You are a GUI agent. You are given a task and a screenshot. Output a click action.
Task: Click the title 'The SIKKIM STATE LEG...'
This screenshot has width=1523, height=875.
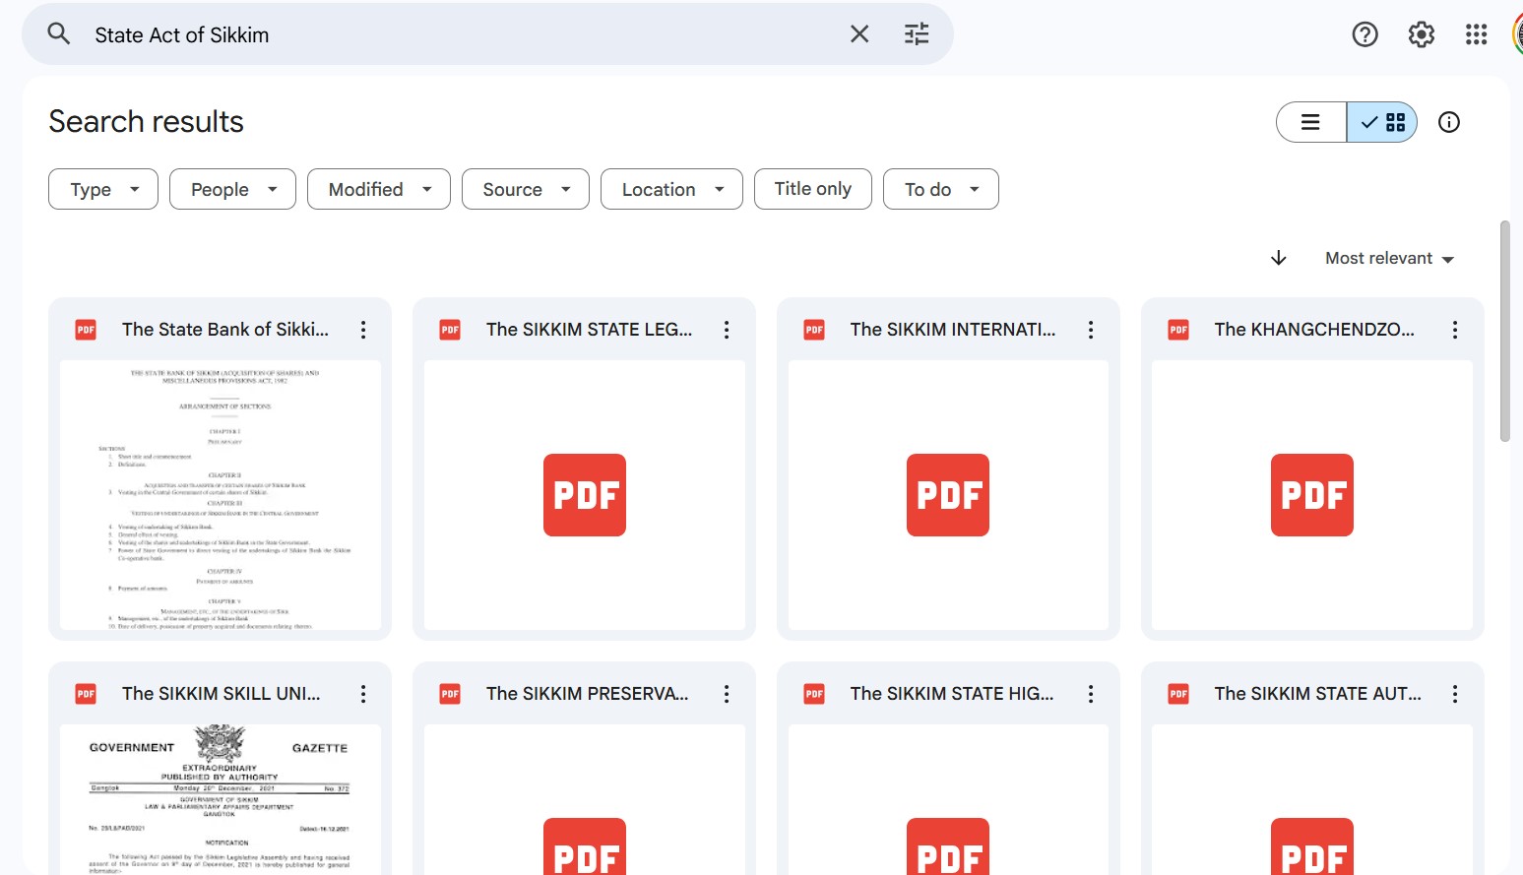(589, 330)
